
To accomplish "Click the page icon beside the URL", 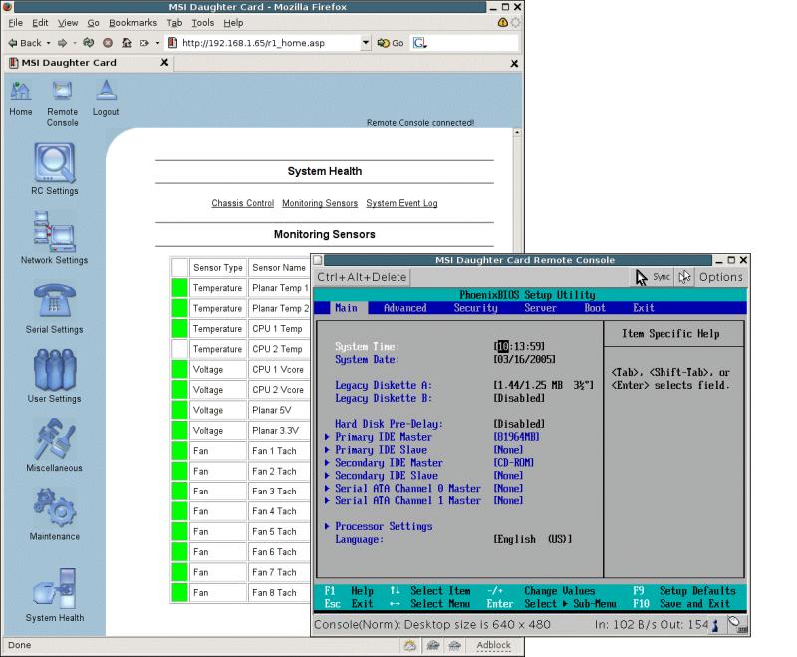I will [172, 43].
